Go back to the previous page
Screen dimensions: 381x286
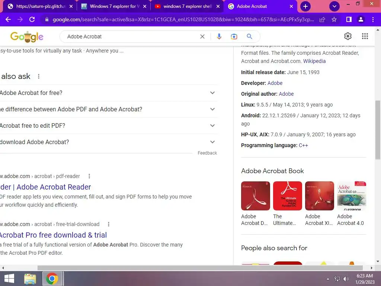8,19
